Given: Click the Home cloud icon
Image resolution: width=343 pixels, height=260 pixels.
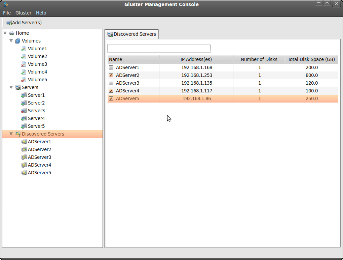Looking at the screenshot, I should click(12, 33).
